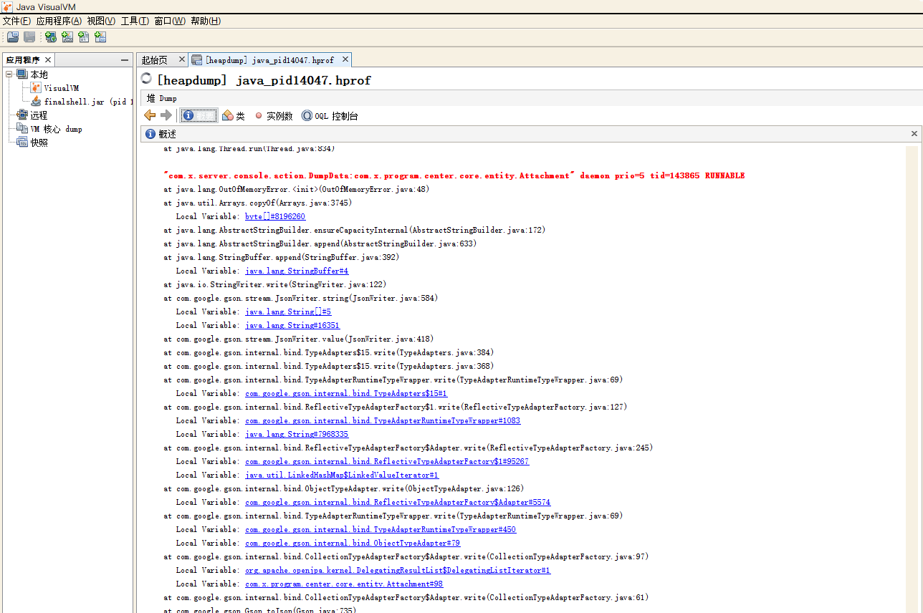Open the 应用程序(A) menu
Viewport: 923px width, 613px height.
coord(59,21)
